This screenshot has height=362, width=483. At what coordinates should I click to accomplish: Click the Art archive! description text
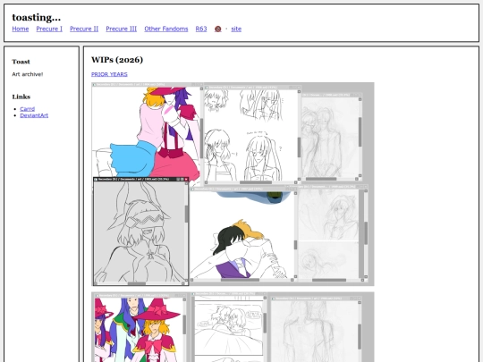click(28, 74)
